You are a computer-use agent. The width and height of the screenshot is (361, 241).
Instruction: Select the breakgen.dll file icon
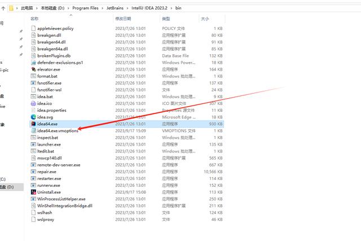[33, 35]
